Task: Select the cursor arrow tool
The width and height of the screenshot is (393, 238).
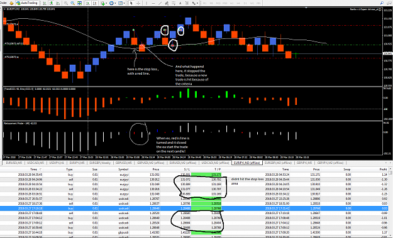Action: pos(131,3)
